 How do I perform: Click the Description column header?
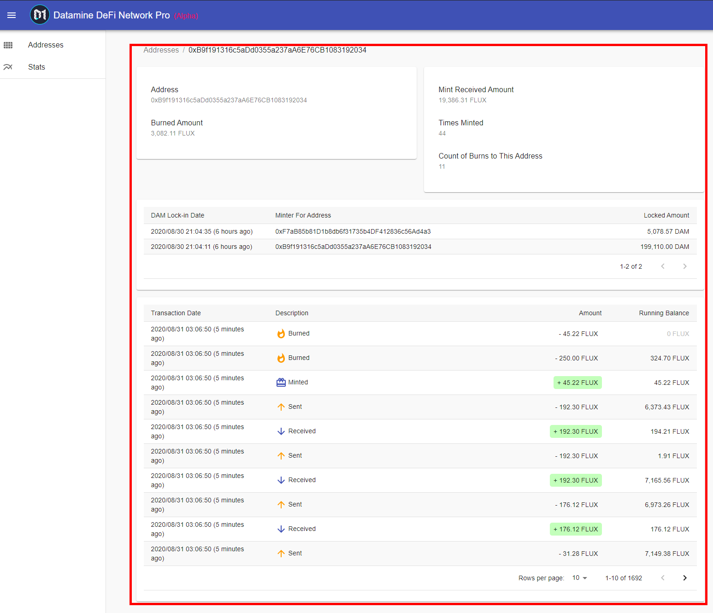point(292,313)
